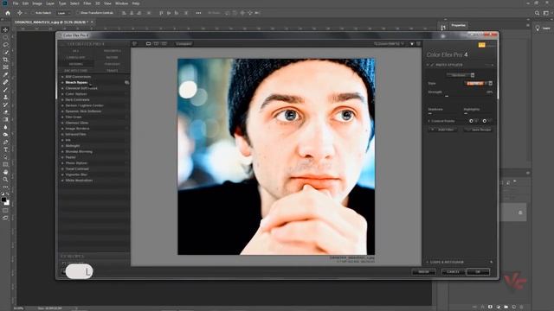The image size is (554, 311).
Task: Open the preset dropdown below Bleach Bypass header
Action: point(461,75)
